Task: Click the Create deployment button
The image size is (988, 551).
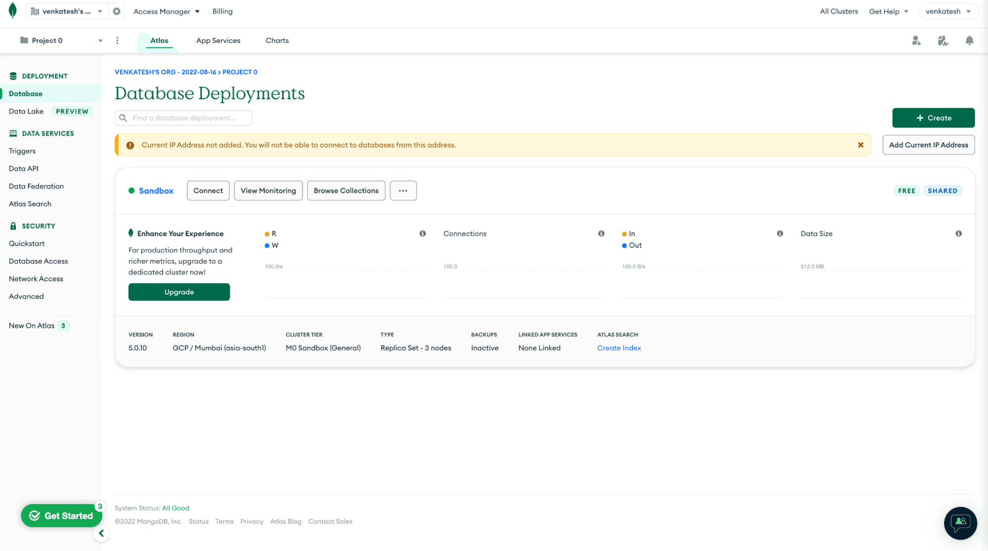Action: pyautogui.click(x=933, y=118)
